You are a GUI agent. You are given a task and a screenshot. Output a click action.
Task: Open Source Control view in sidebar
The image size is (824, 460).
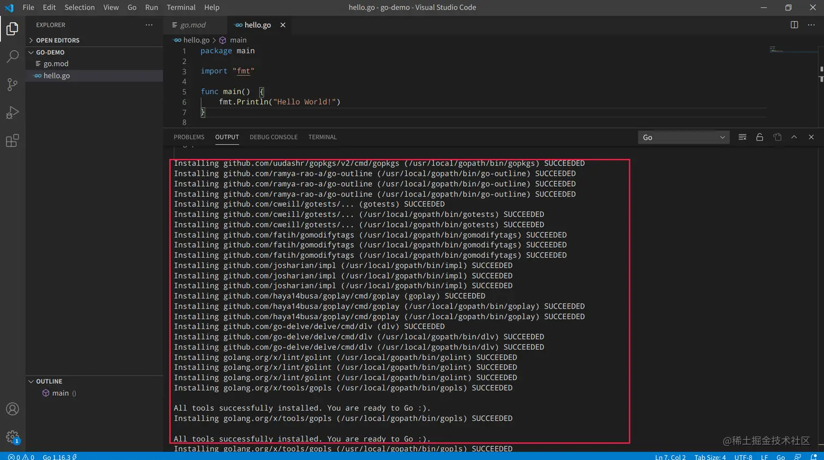pyautogui.click(x=12, y=84)
